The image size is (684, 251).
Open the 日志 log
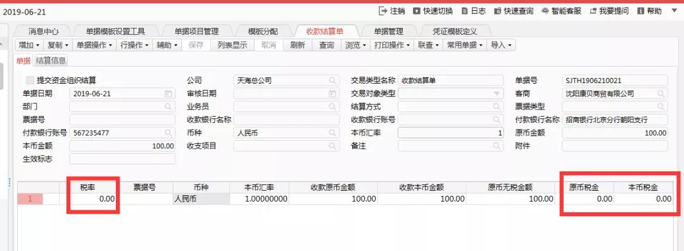(473, 11)
